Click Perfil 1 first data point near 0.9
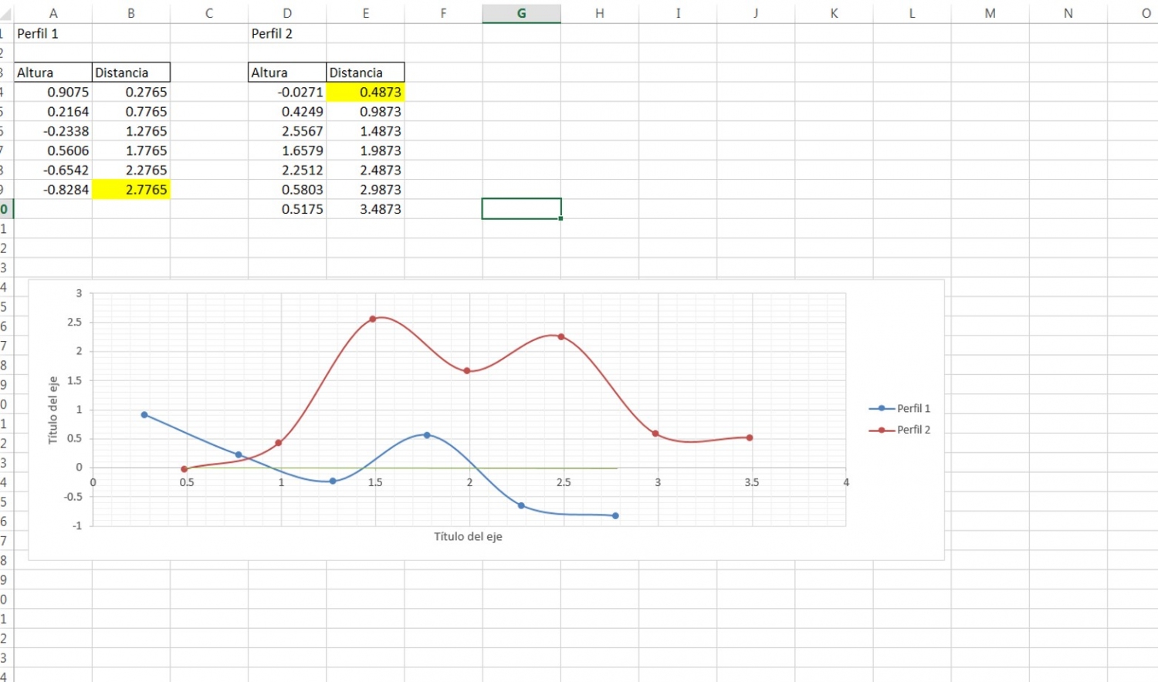The image size is (1158, 682). point(144,415)
